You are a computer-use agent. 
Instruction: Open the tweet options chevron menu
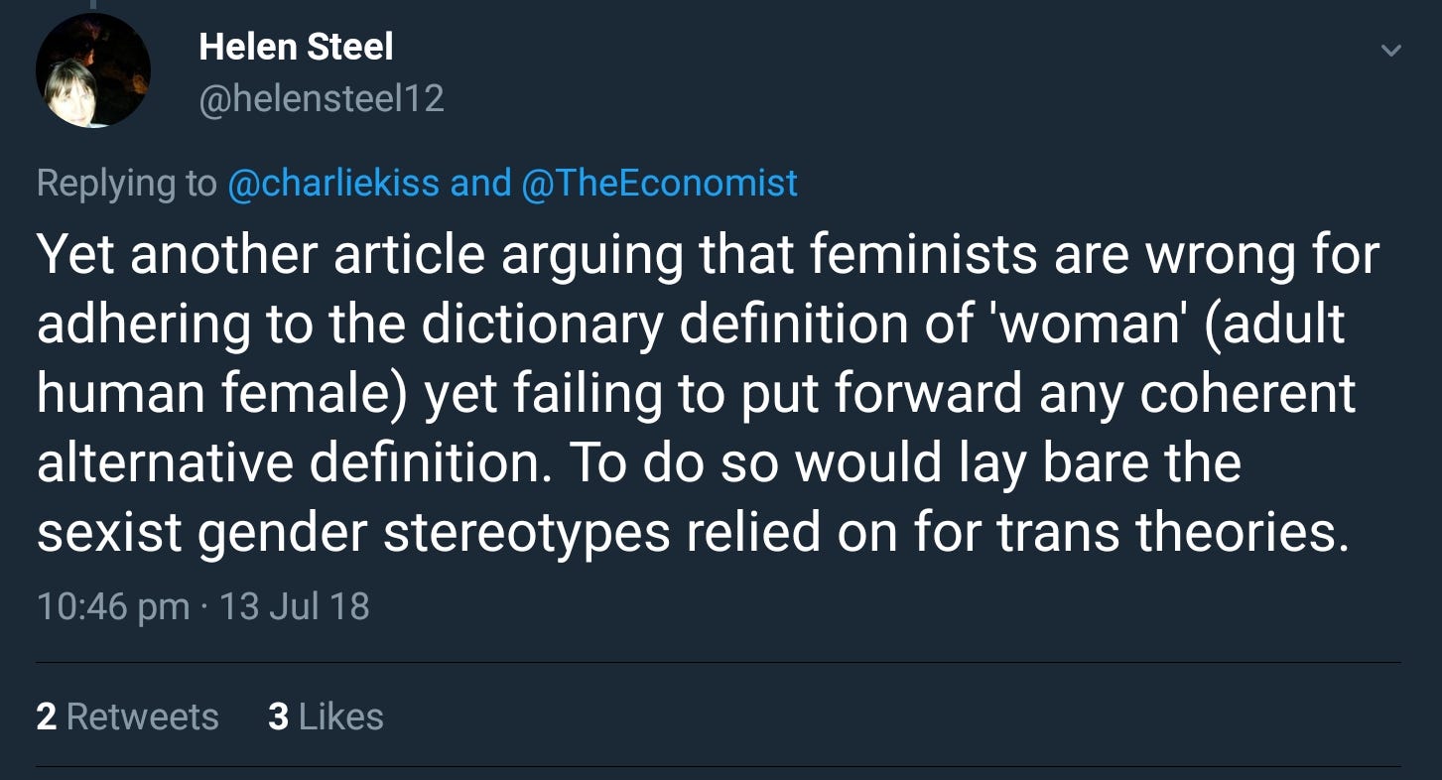(x=1391, y=50)
